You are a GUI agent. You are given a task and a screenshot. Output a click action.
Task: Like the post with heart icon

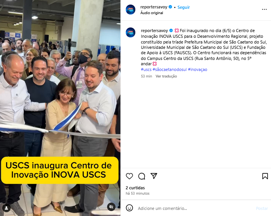click(129, 176)
